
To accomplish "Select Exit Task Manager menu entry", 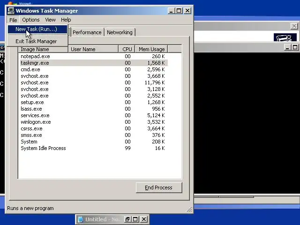I will [x=37, y=41].
